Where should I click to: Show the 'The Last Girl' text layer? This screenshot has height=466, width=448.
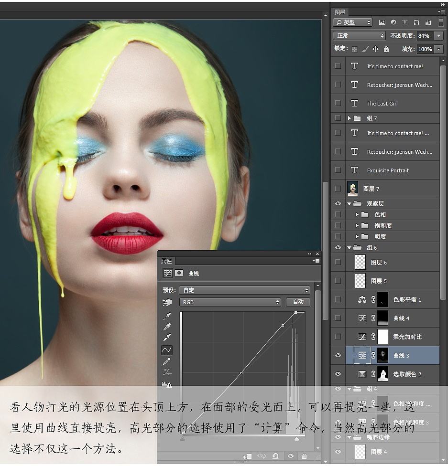pos(338,103)
